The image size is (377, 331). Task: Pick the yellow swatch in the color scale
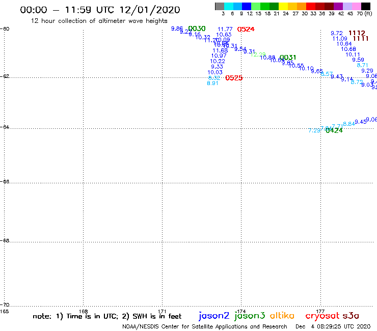(x=283, y=6)
